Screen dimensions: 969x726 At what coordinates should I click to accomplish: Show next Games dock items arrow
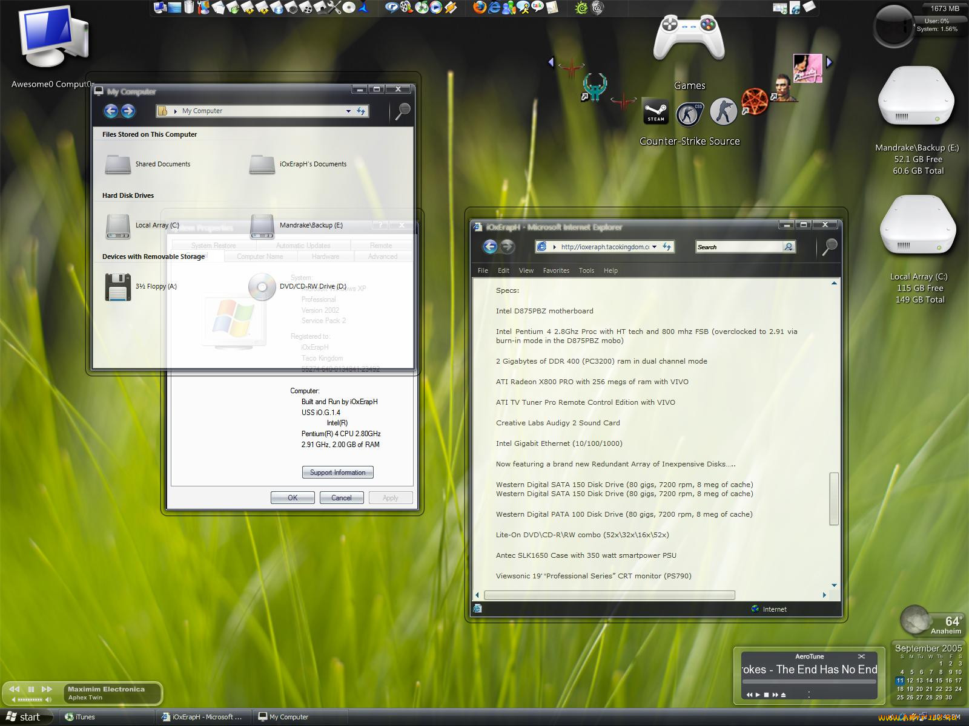click(829, 62)
